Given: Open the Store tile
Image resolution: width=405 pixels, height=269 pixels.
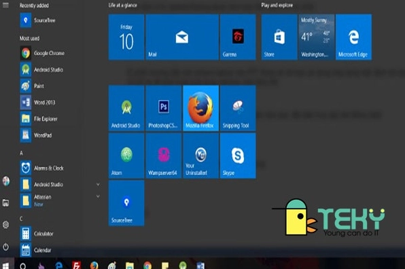Looking at the screenshot, I should tap(279, 37).
